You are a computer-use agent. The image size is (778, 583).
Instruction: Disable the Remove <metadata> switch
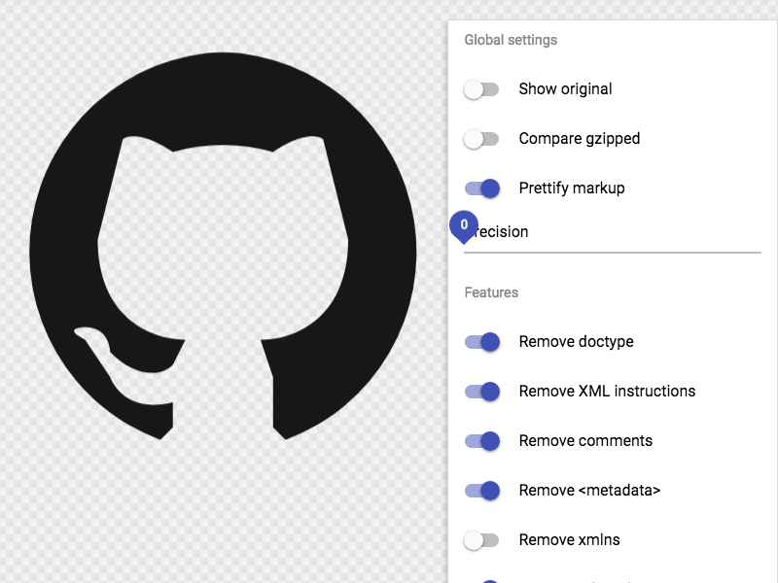tap(482, 490)
